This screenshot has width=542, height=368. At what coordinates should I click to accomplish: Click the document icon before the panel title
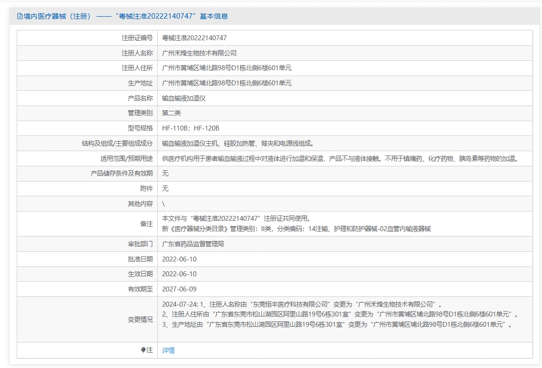pyautogui.click(x=20, y=16)
